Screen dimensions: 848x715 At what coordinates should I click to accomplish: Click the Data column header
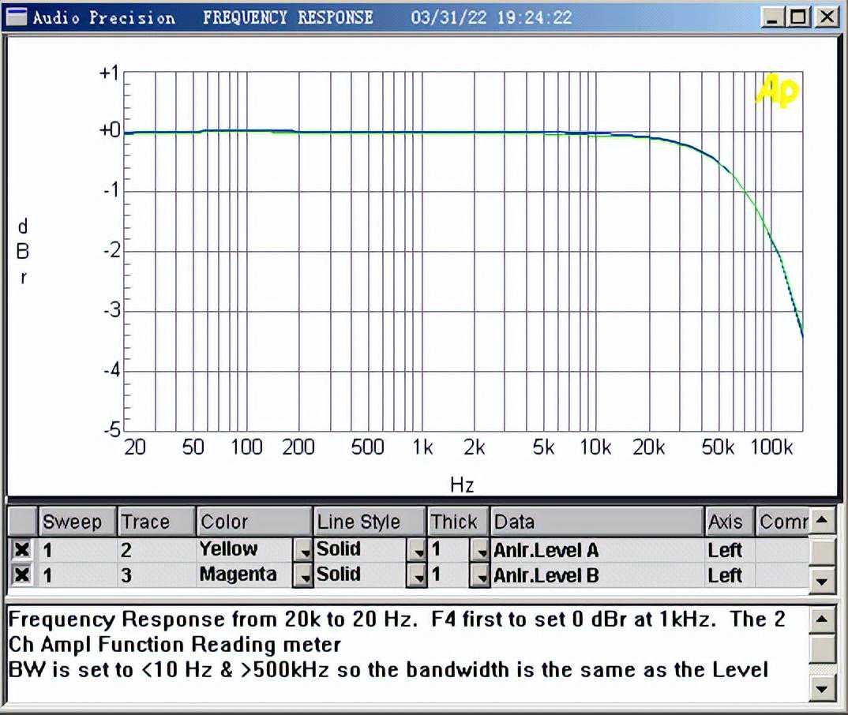[x=596, y=522]
